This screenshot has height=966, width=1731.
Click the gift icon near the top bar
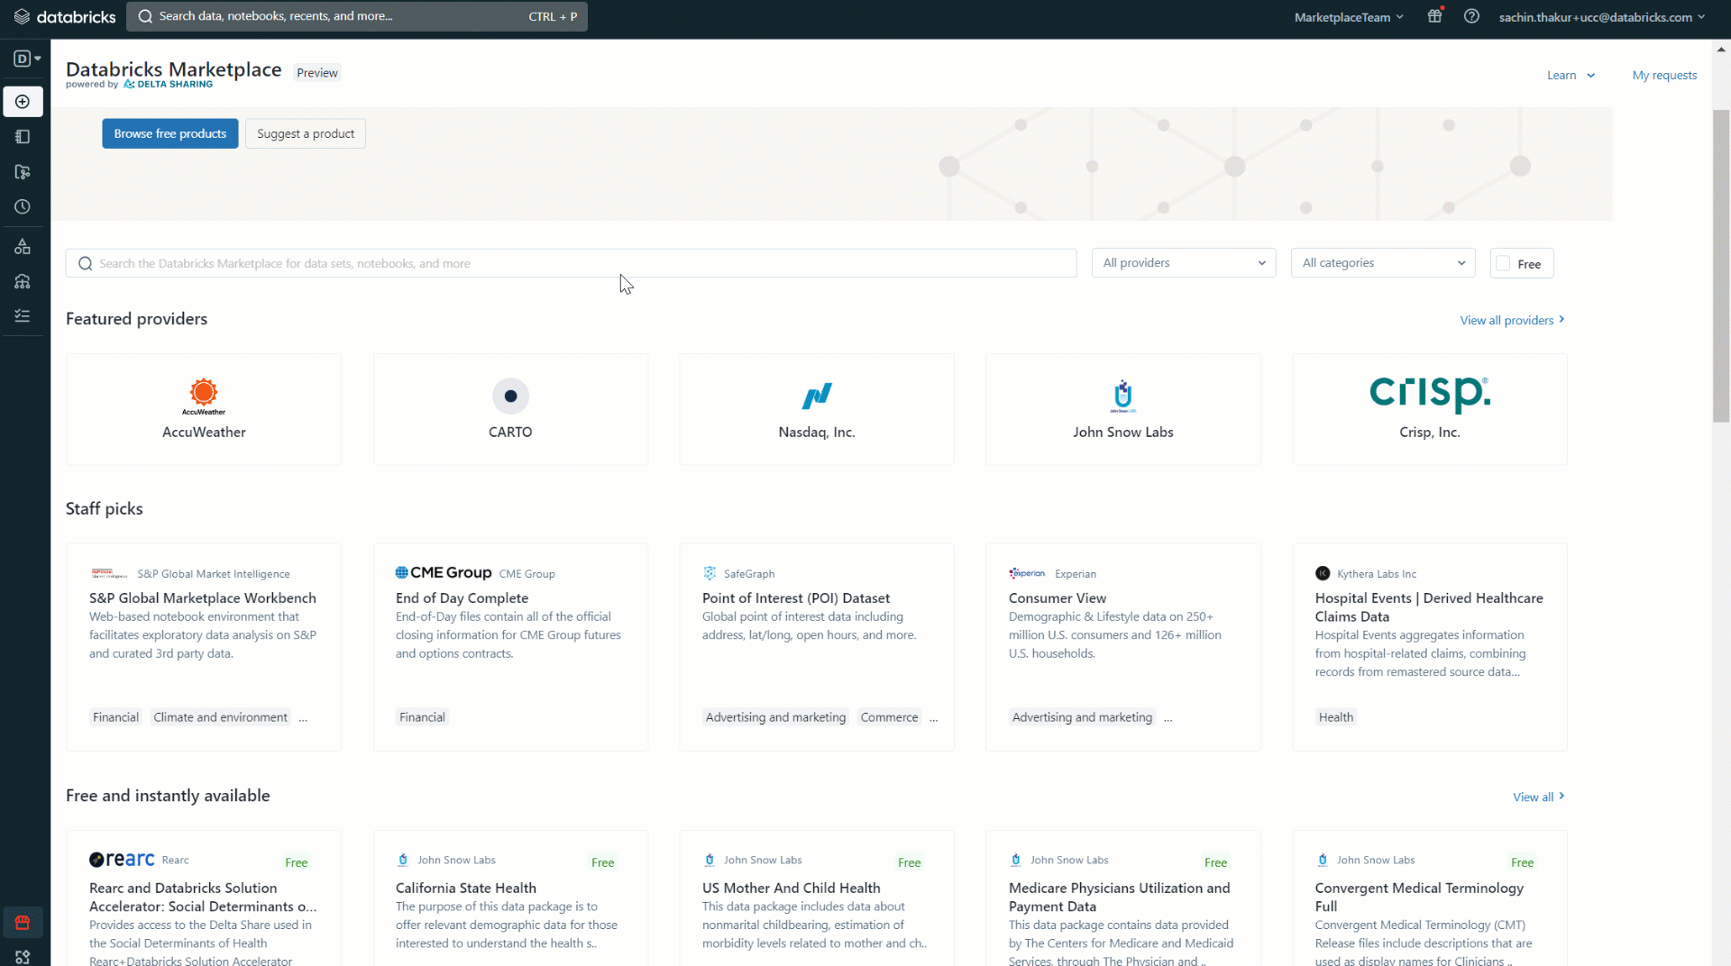(1434, 16)
